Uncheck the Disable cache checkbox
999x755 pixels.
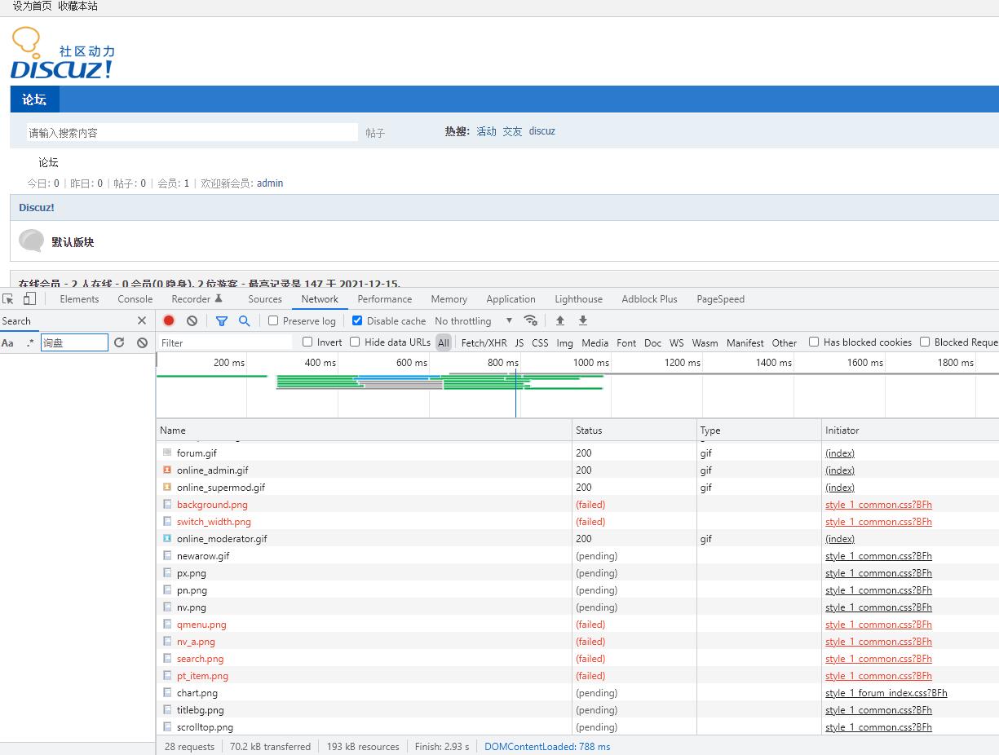coord(356,320)
